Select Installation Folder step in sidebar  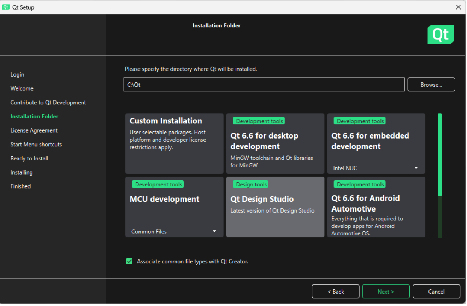point(34,117)
